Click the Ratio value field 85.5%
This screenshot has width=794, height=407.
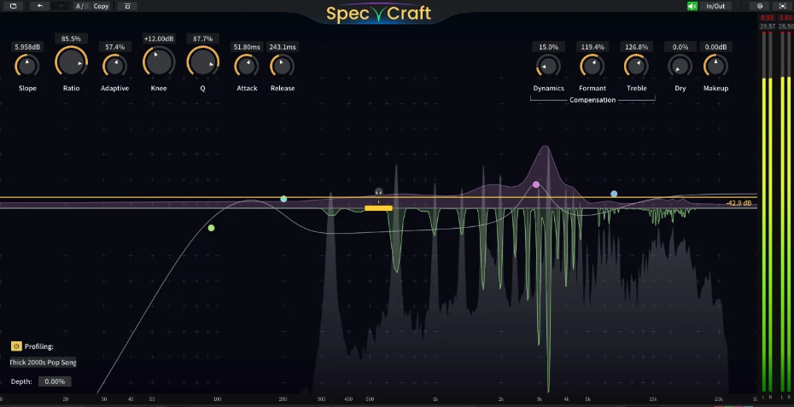tap(72, 38)
